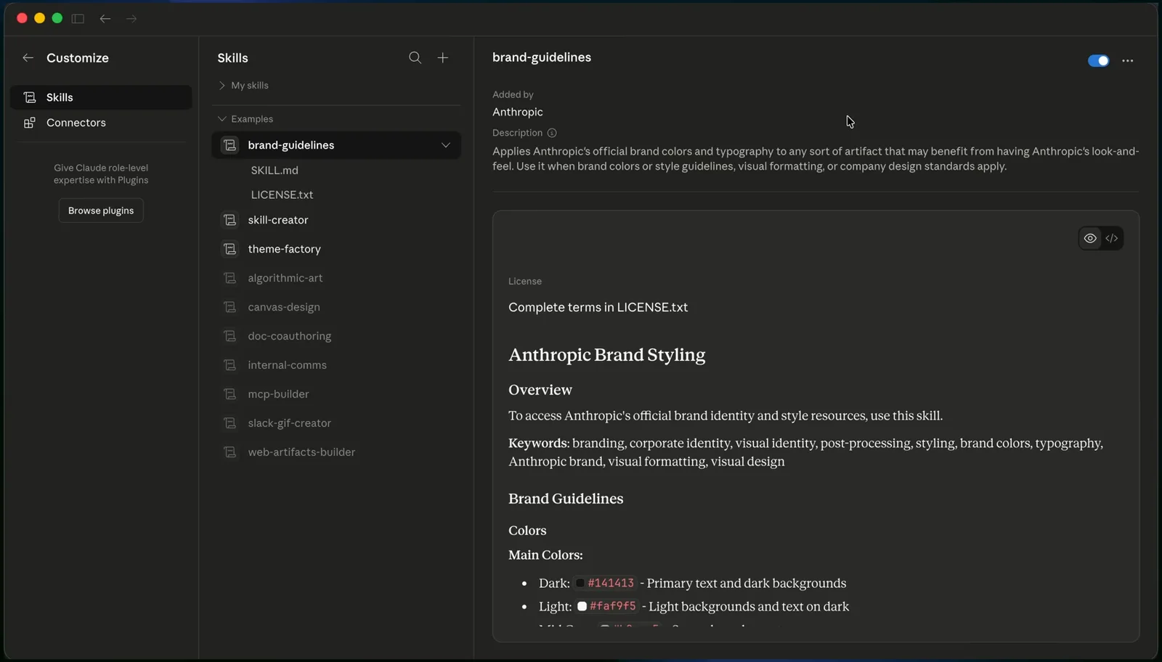Click the brand-guidelines title at top
The height and width of the screenshot is (662, 1162).
pos(542,57)
